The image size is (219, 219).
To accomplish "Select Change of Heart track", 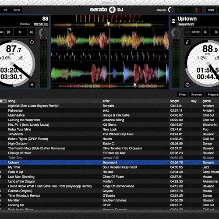I will pos(109,153).
